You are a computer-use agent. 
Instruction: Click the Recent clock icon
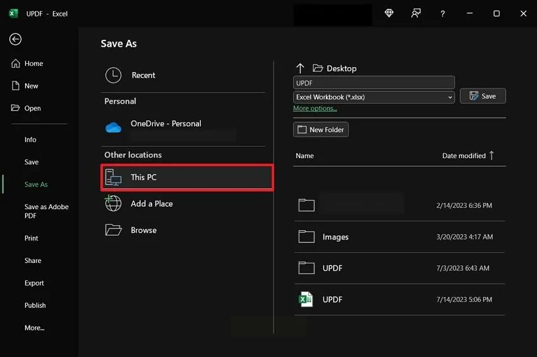point(113,75)
